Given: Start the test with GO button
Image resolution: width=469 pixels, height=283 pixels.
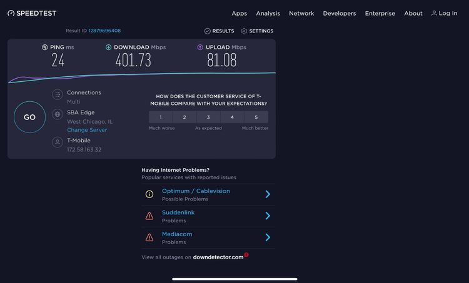Looking at the screenshot, I should (x=29, y=117).
